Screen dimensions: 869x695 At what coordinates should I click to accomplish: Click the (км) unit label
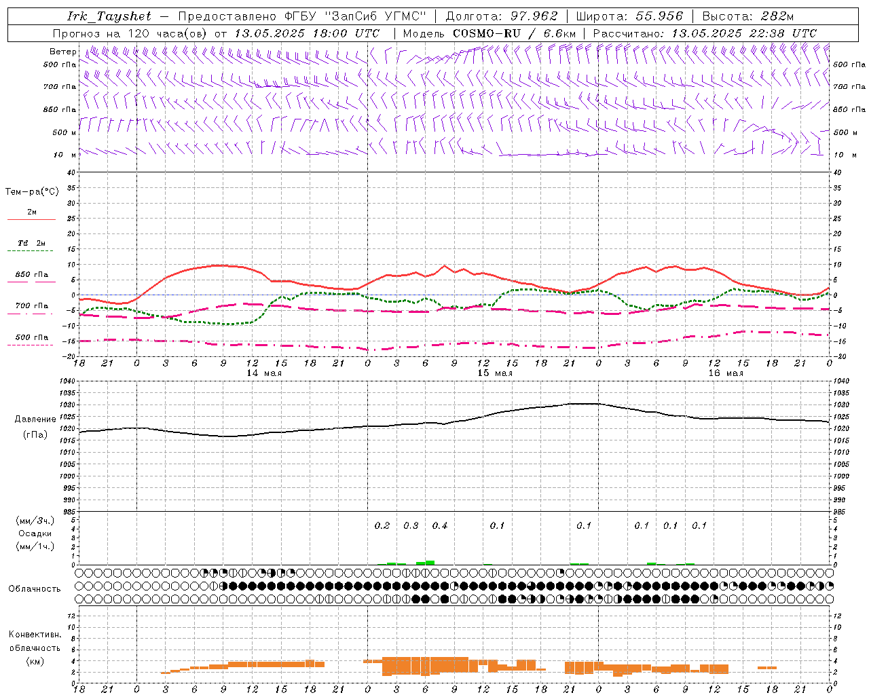pos(35,661)
